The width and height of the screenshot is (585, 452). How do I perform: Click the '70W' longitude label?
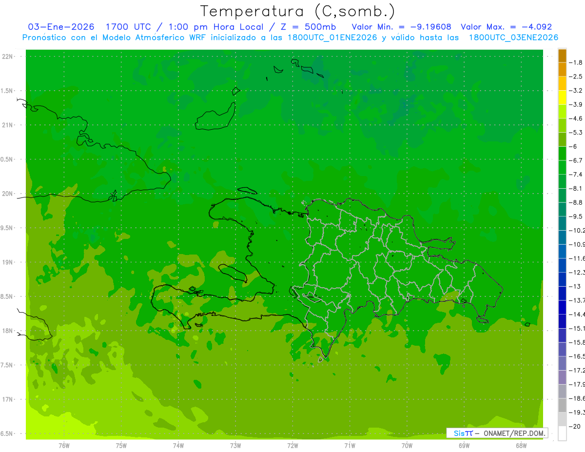click(x=407, y=446)
